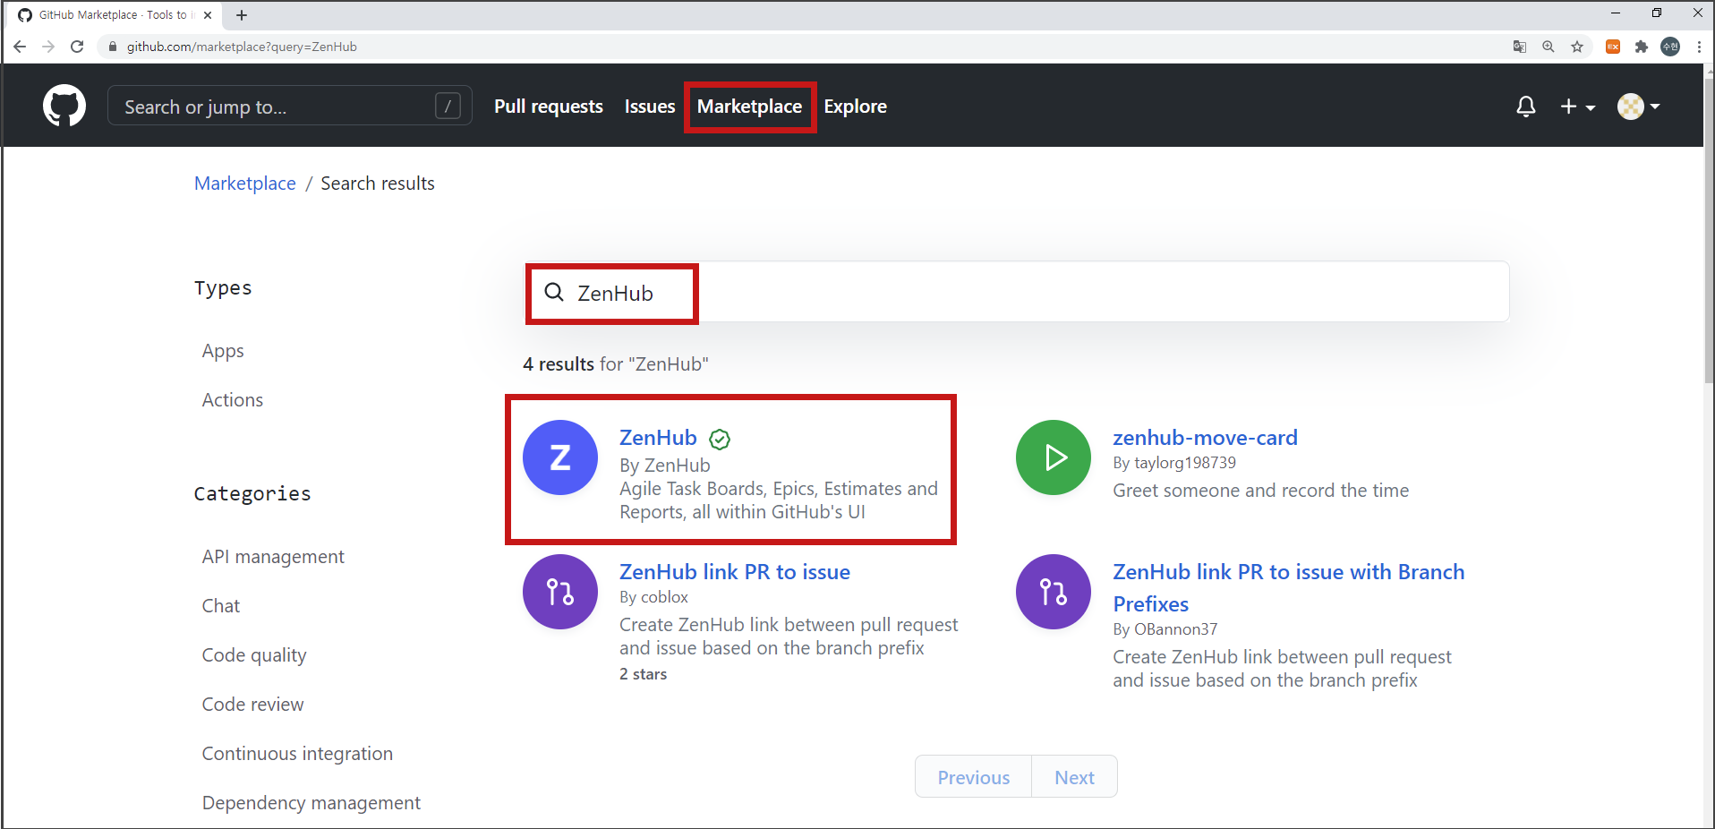
Task: Open Issues in the header
Action: pos(650,107)
